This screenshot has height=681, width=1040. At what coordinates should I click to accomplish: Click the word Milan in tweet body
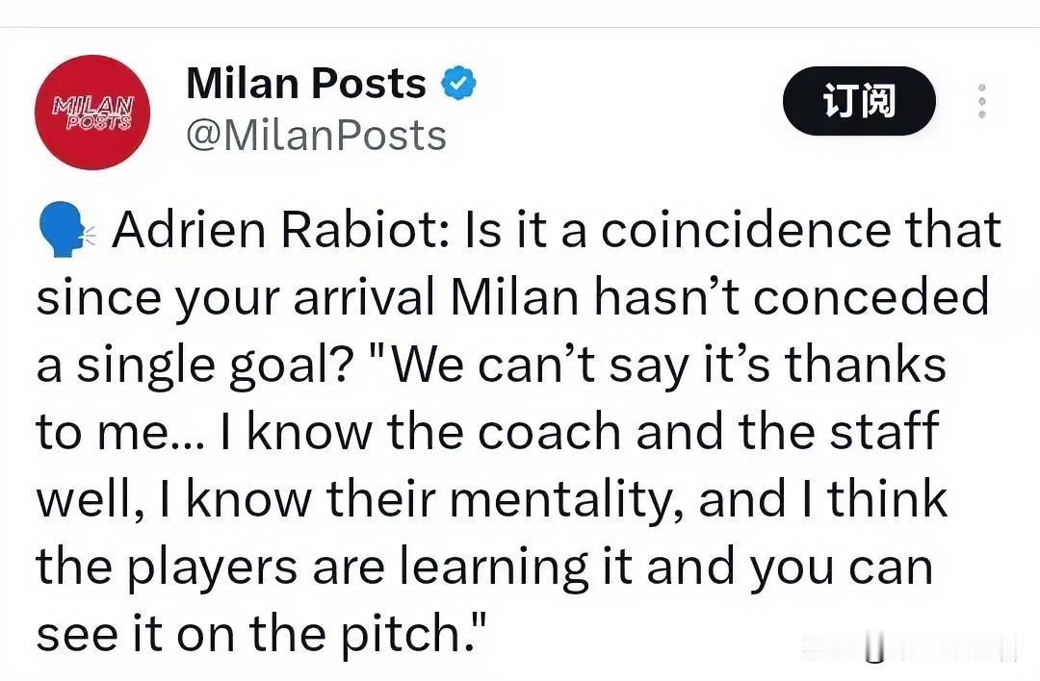click(x=514, y=297)
